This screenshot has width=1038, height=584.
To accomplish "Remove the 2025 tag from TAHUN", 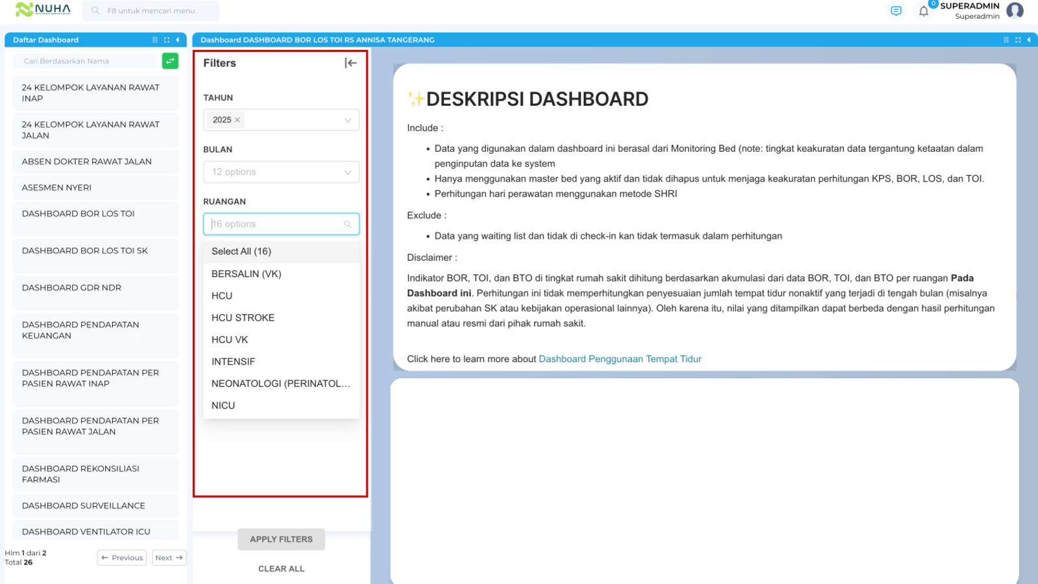I will point(237,120).
